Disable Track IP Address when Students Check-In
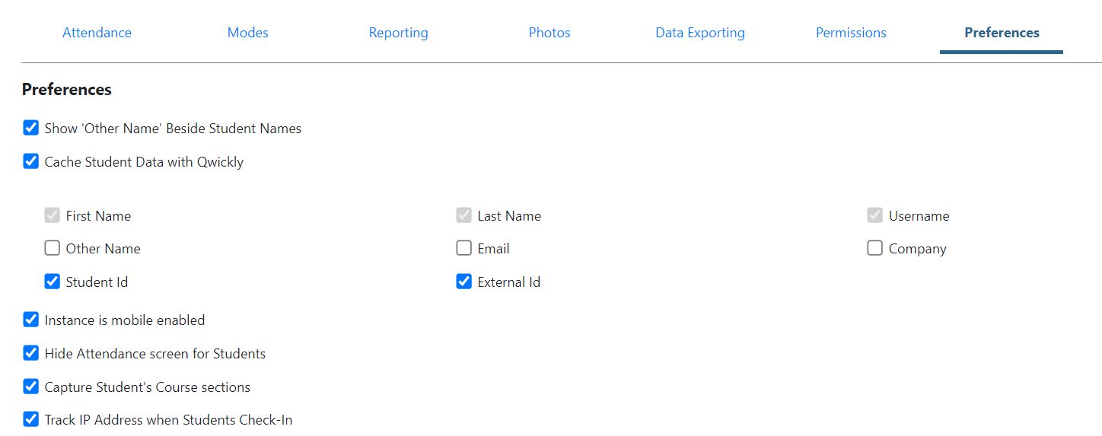Image resolution: width=1102 pixels, height=436 pixels. pyautogui.click(x=31, y=419)
